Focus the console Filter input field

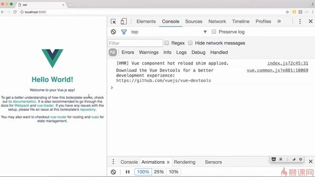click(x=135, y=43)
